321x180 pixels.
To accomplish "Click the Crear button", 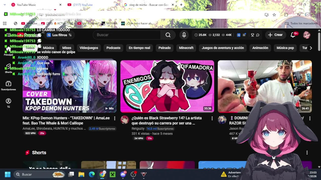I will [x=275, y=35].
